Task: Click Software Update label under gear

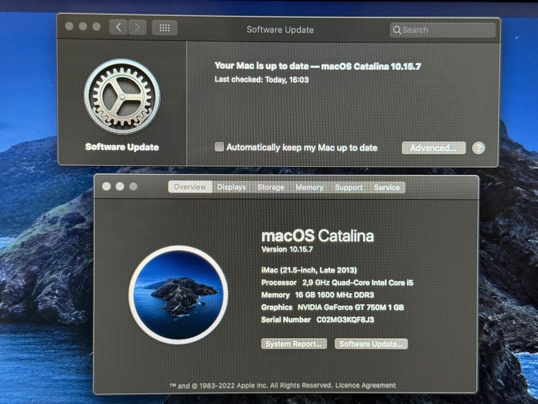Action: (x=122, y=147)
